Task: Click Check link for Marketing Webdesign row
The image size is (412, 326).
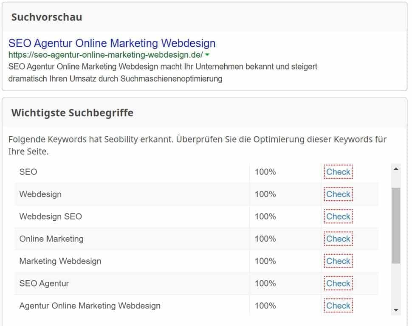Action: [x=338, y=261]
